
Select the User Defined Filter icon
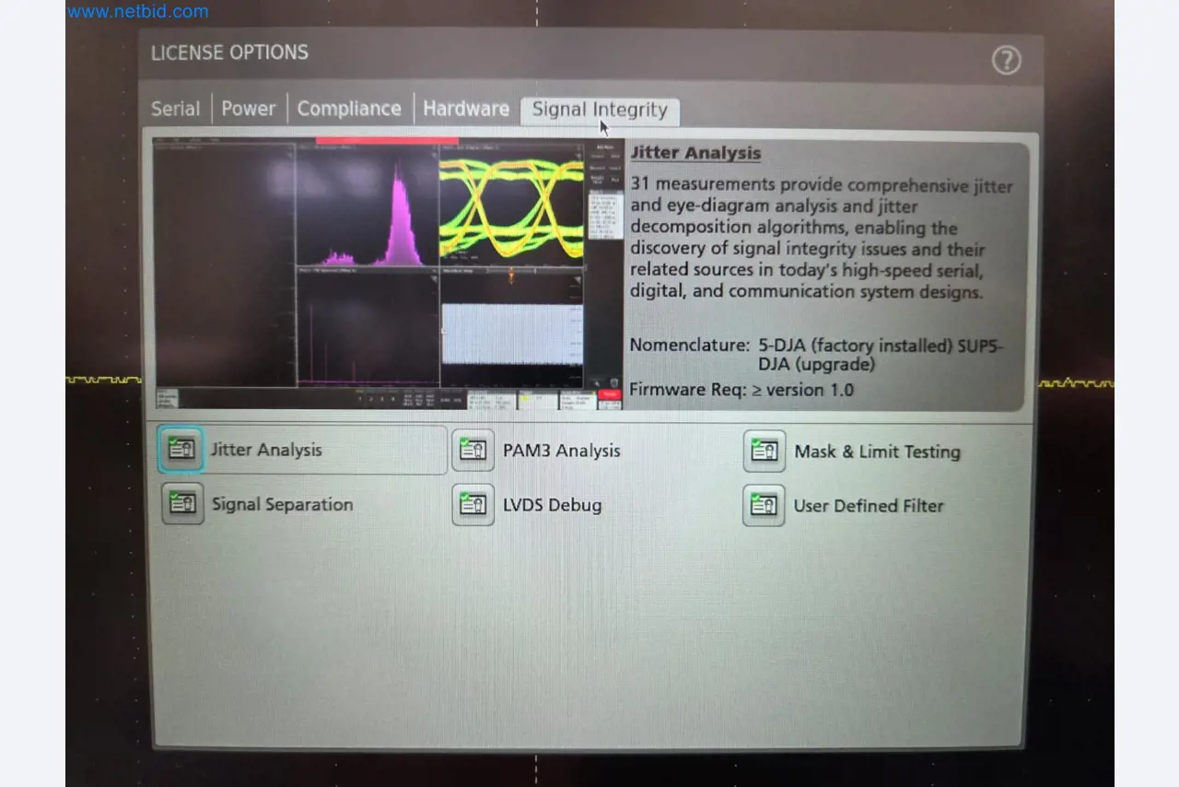click(x=764, y=506)
